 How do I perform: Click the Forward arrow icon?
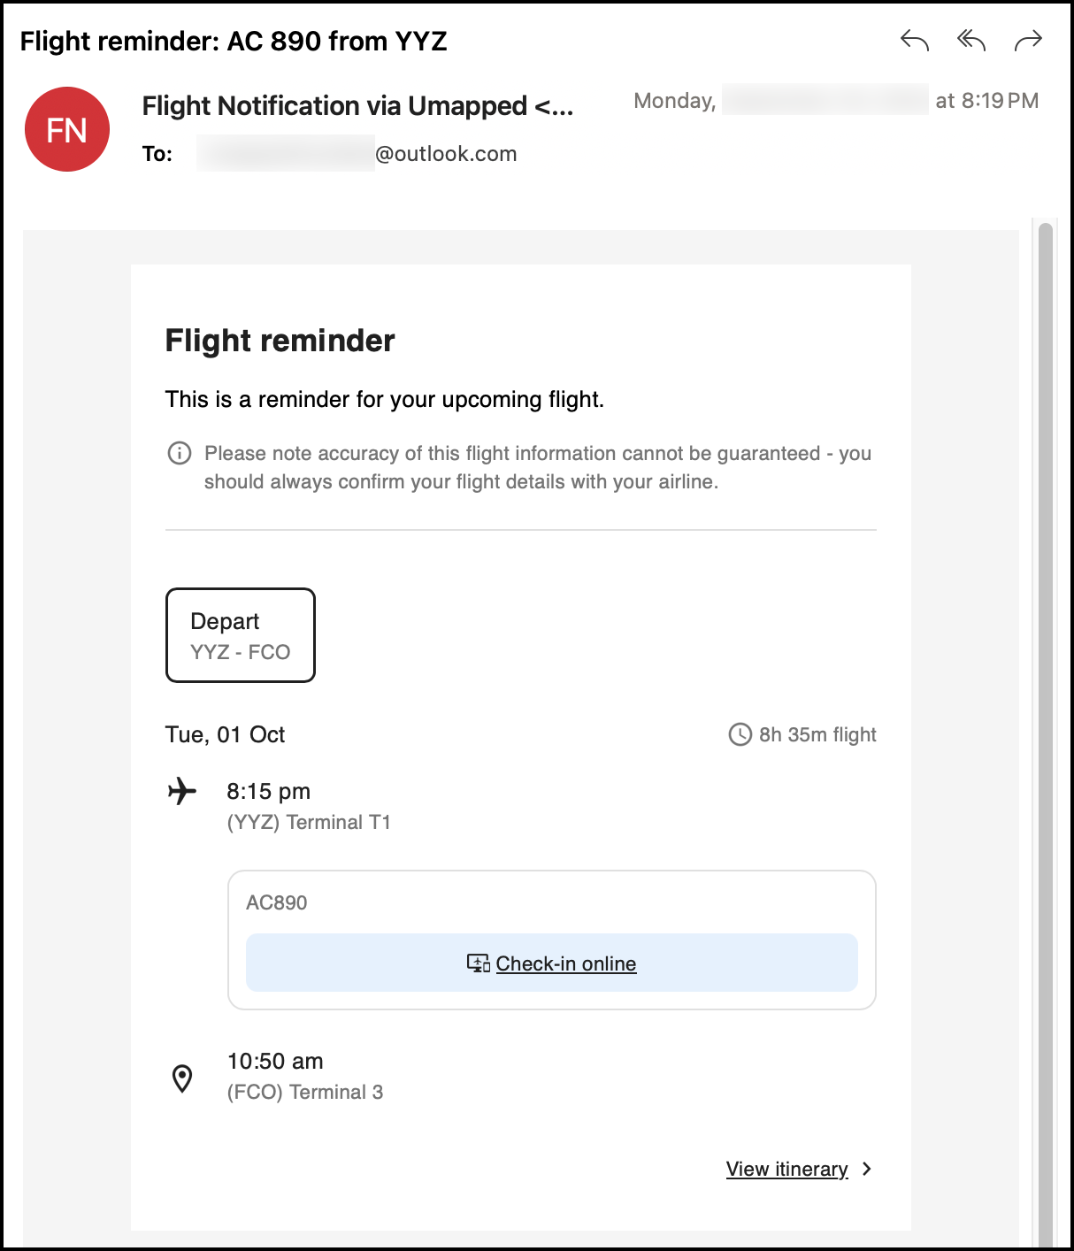coord(1028,41)
